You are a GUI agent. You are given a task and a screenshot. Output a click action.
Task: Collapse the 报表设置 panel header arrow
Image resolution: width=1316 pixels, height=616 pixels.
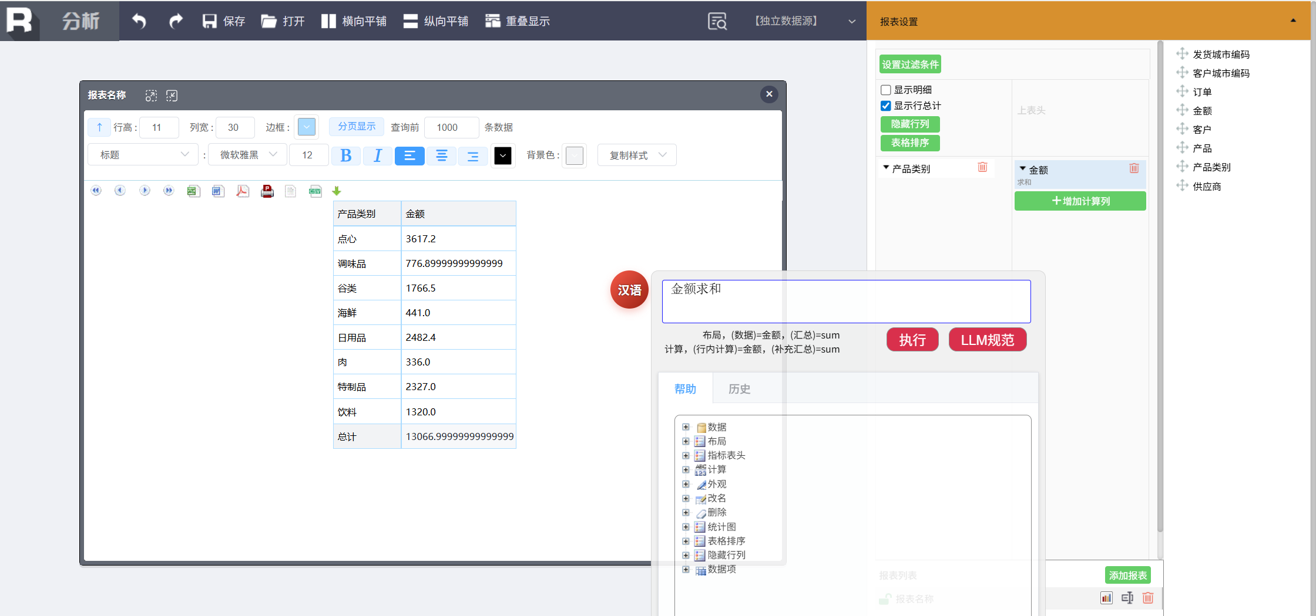click(x=1293, y=21)
